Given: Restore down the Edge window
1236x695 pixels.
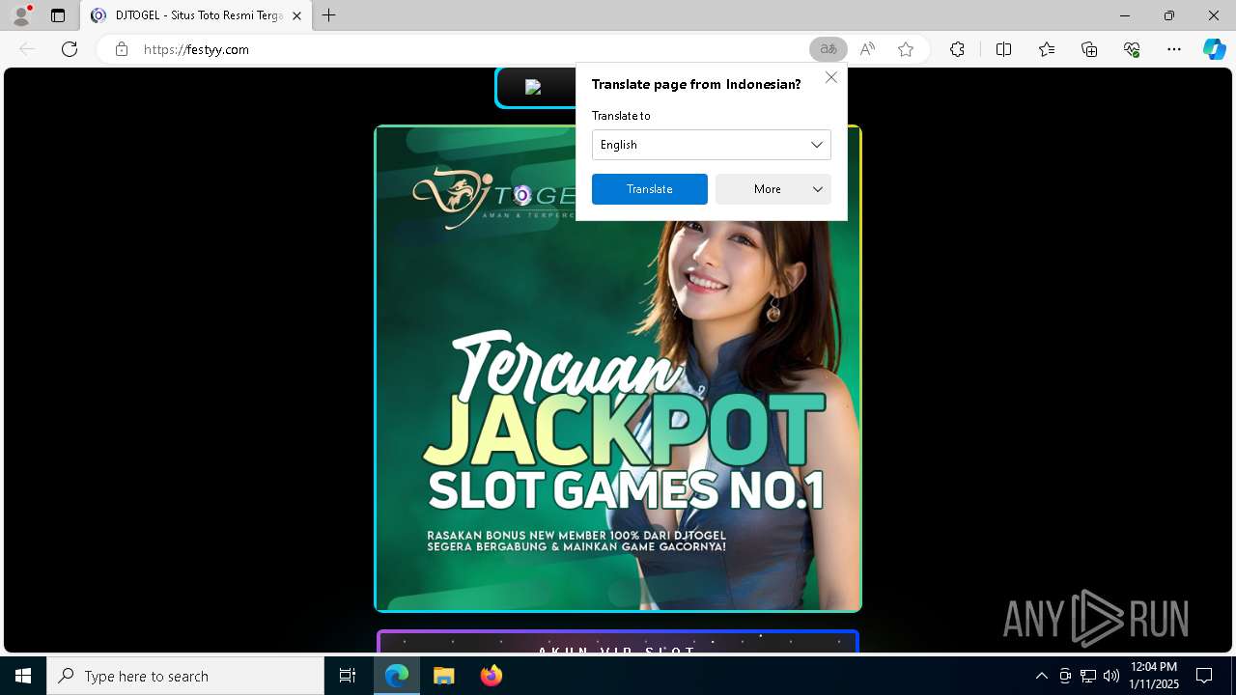Looking at the screenshot, I should [1169, 15].
